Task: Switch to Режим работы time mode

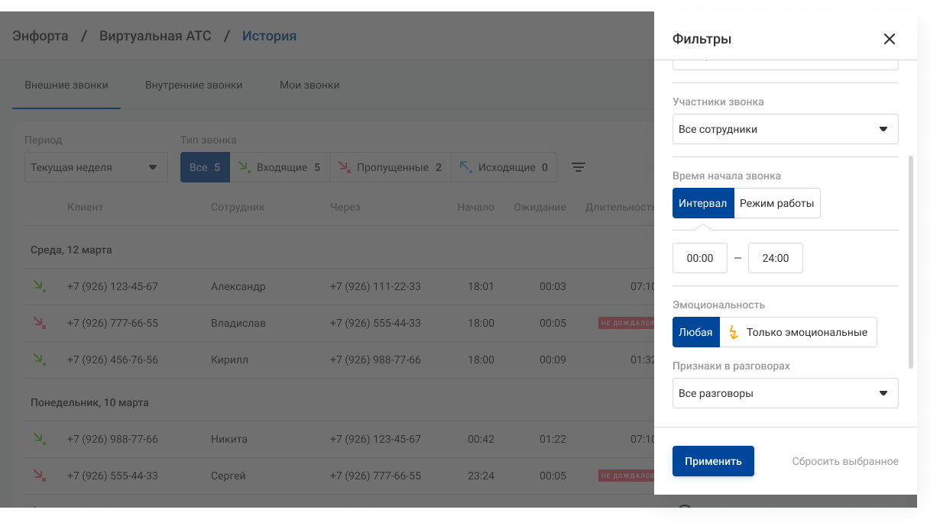Action: tap(776, 203)
